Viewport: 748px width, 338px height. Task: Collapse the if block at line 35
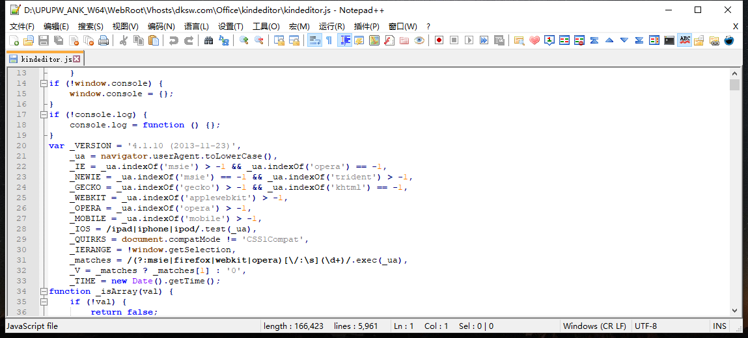click(44, 302)
